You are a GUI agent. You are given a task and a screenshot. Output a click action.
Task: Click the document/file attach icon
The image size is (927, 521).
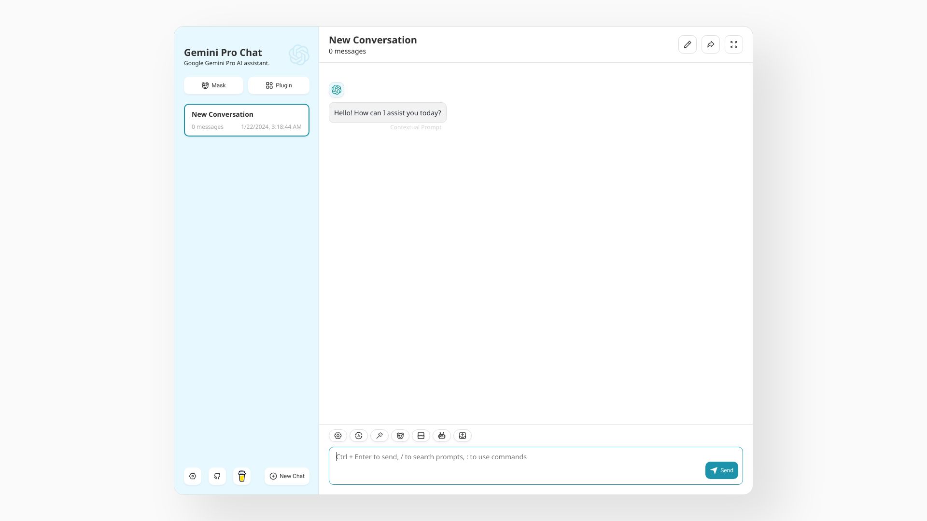[462, 435]
